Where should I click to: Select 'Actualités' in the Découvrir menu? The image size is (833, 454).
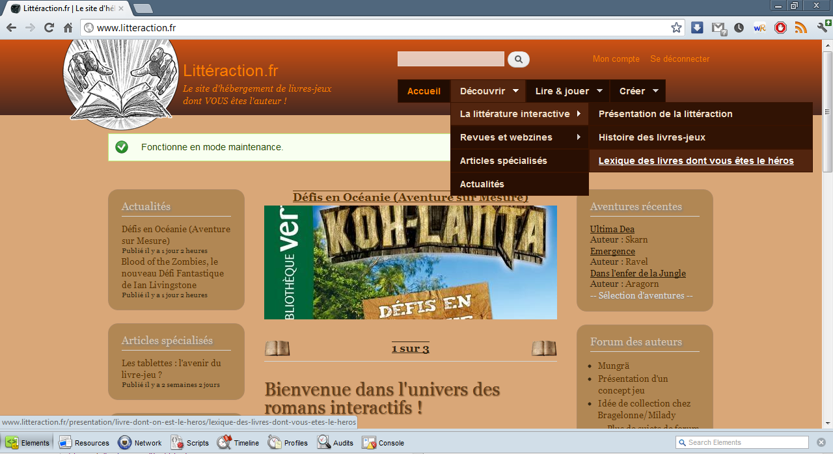pyautogui.click(x=519, y=184)
